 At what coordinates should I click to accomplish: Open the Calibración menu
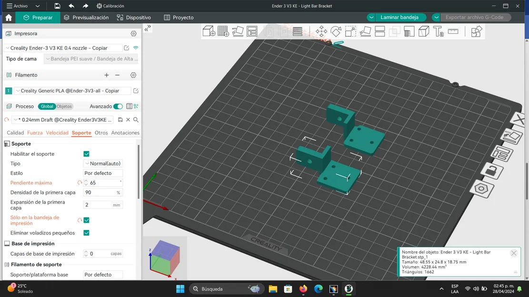tap(110, 6)
